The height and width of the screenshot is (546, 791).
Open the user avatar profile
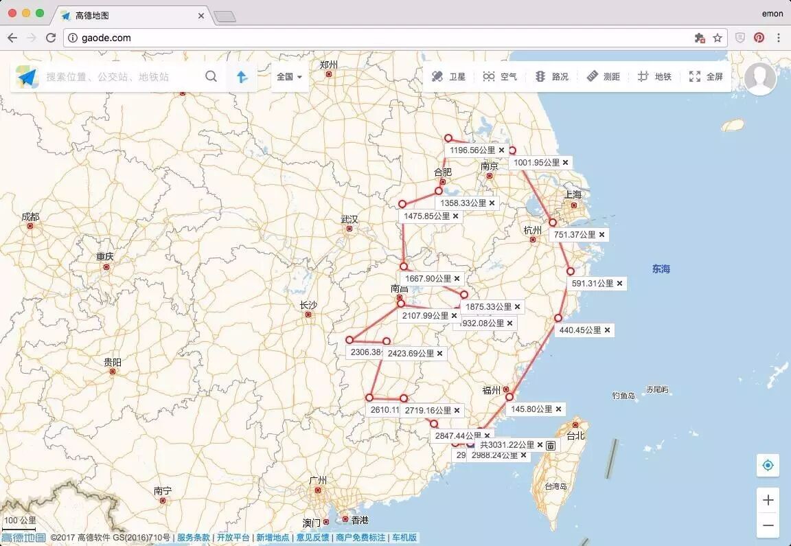click(x=759, y=78)
